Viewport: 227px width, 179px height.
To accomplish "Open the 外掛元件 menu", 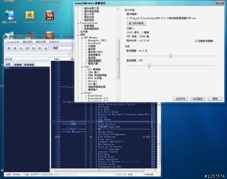I will [54, 42].
